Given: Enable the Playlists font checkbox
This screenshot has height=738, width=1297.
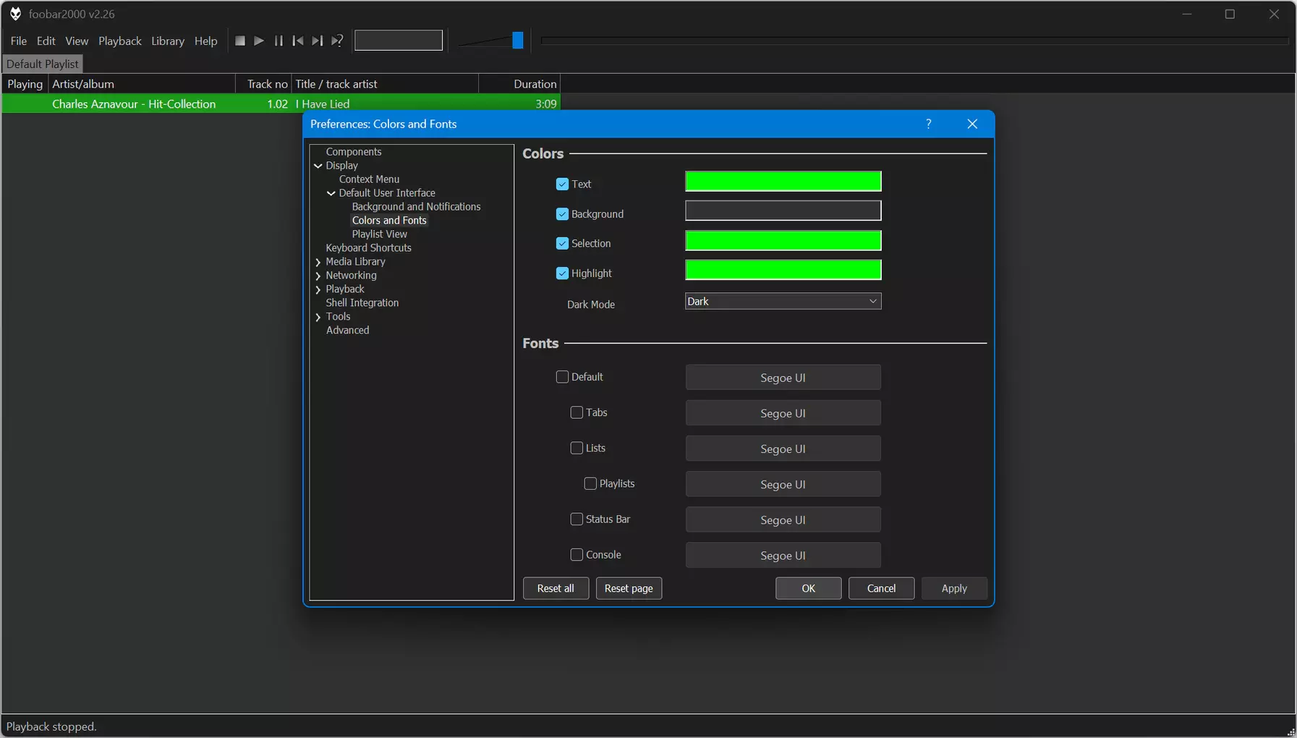Looking at the screenshot, I should point(590,483).
